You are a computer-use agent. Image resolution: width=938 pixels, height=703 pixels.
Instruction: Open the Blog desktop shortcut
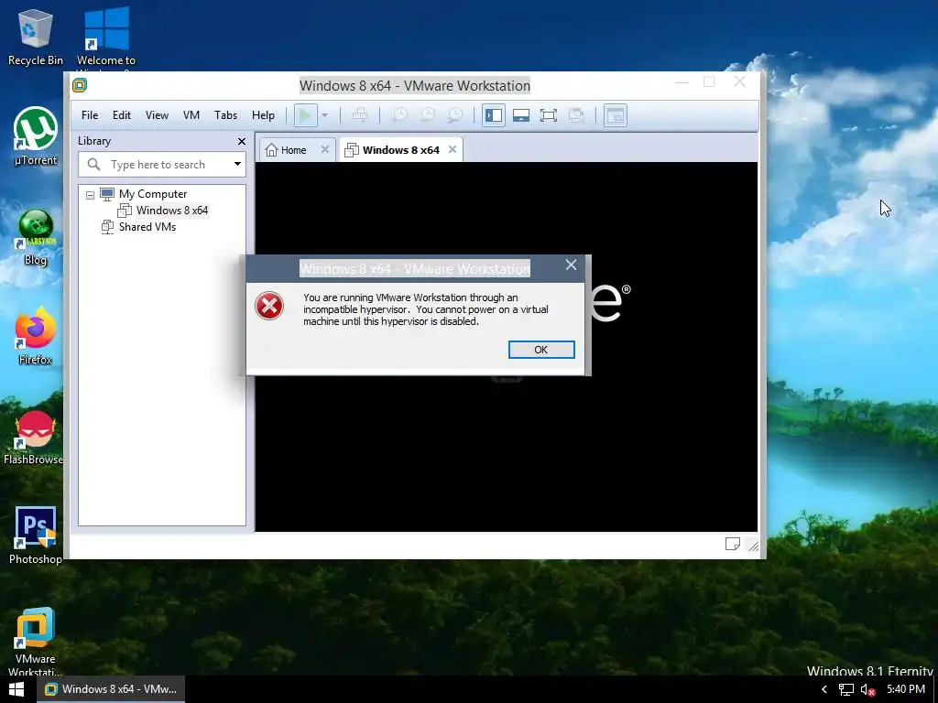click(x=36, y=237)
